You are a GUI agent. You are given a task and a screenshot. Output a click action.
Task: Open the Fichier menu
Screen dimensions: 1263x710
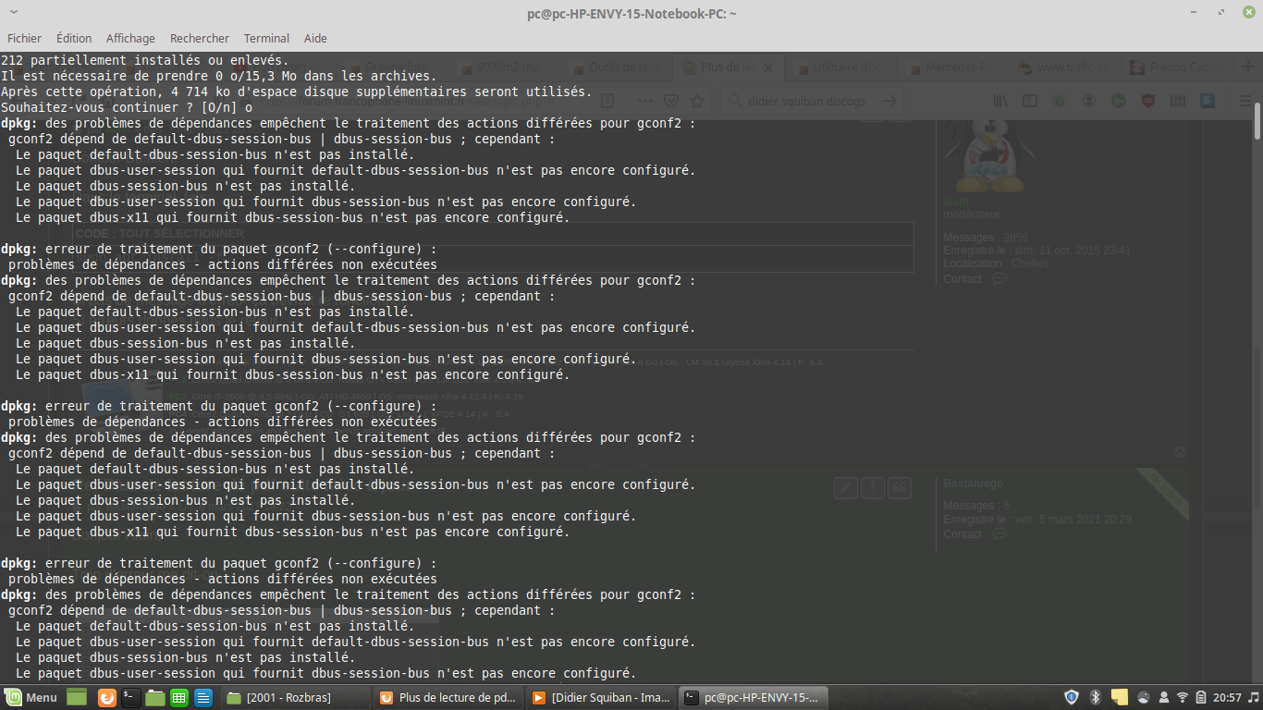[24, 38]
